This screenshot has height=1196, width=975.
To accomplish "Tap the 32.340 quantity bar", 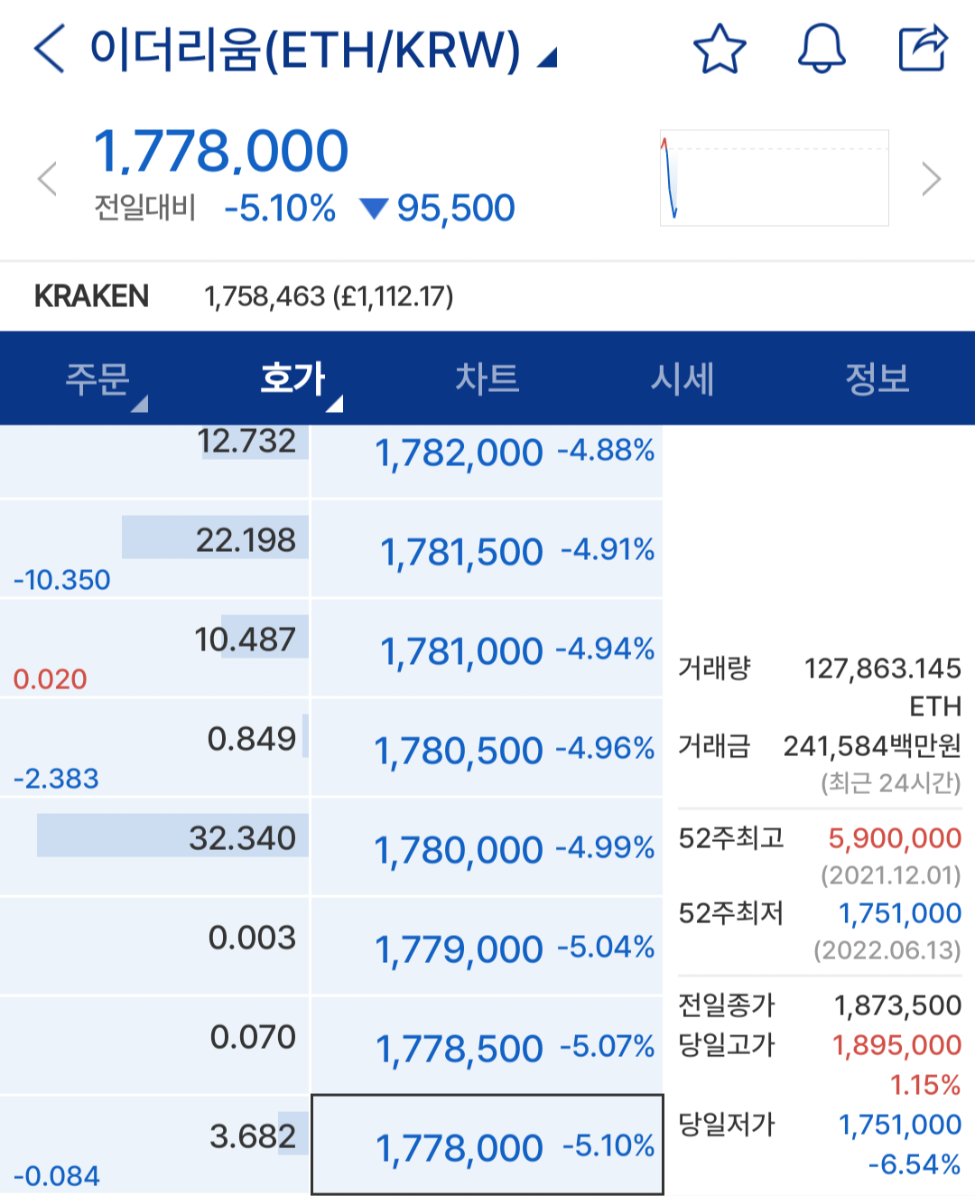I will (172, 836).
